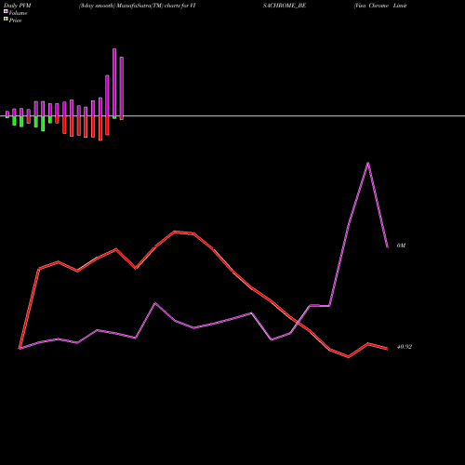Click the '40.92' price value label
This screenshot has height=465, width=465.
[405, 347]
